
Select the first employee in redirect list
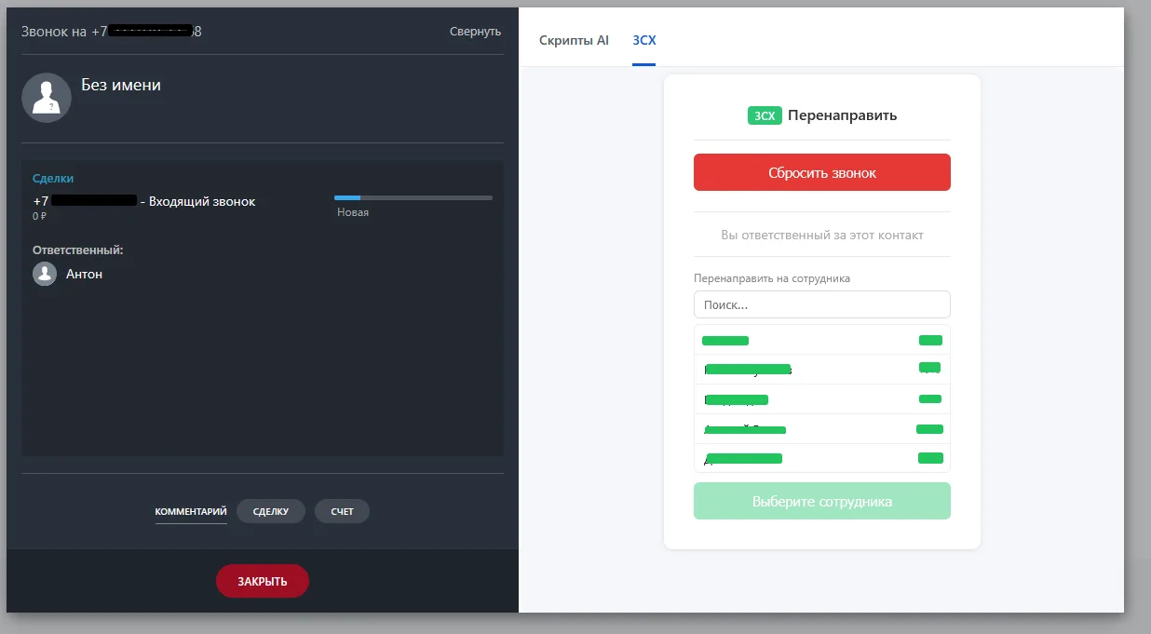(x=822, y=340)
